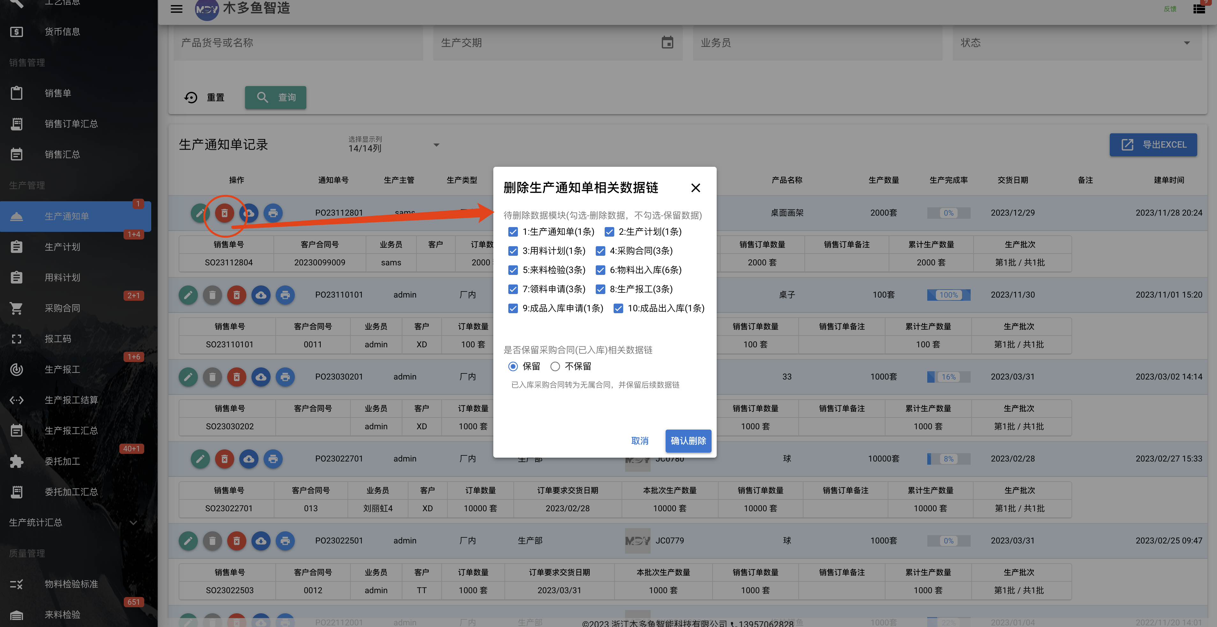Click the grid list icon at top right
The height and width of the screenshot is (627, 1217).
click(1199, 9)
